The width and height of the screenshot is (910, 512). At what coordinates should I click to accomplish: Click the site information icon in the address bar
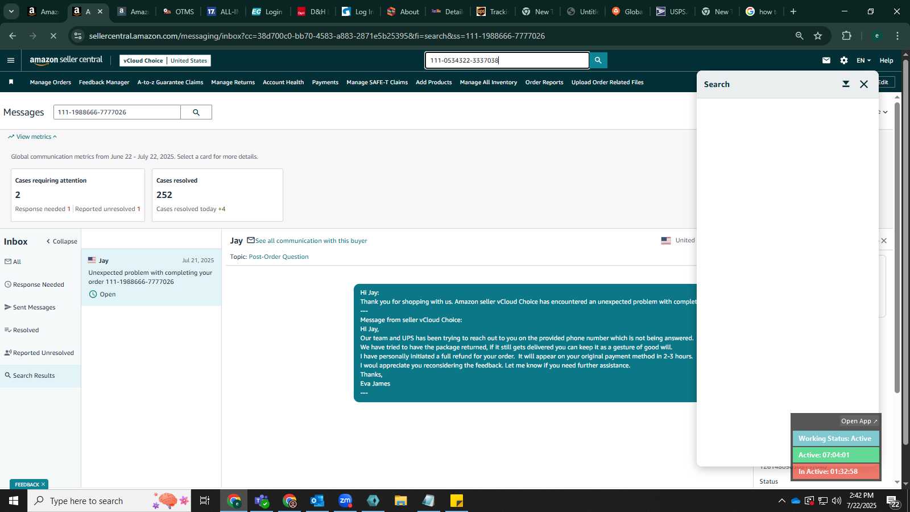pos(78,36)
